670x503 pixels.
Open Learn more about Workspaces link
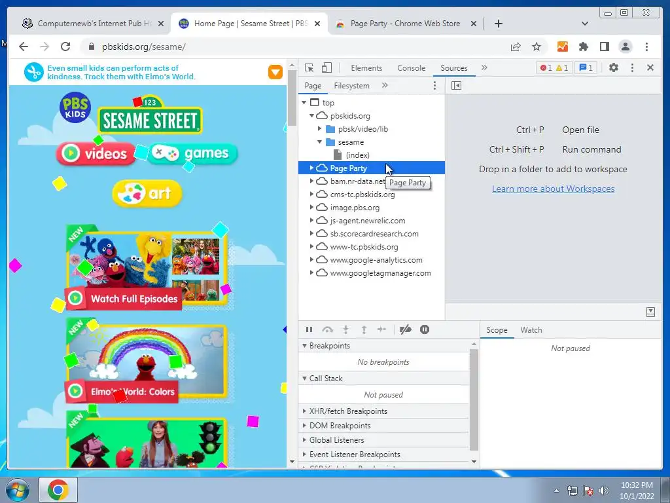553,189
